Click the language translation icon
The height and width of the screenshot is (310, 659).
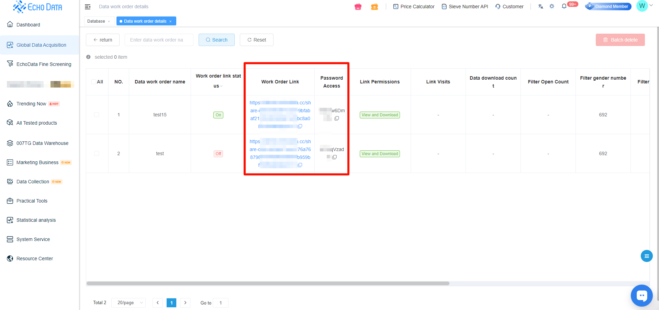tap(540, 7)
